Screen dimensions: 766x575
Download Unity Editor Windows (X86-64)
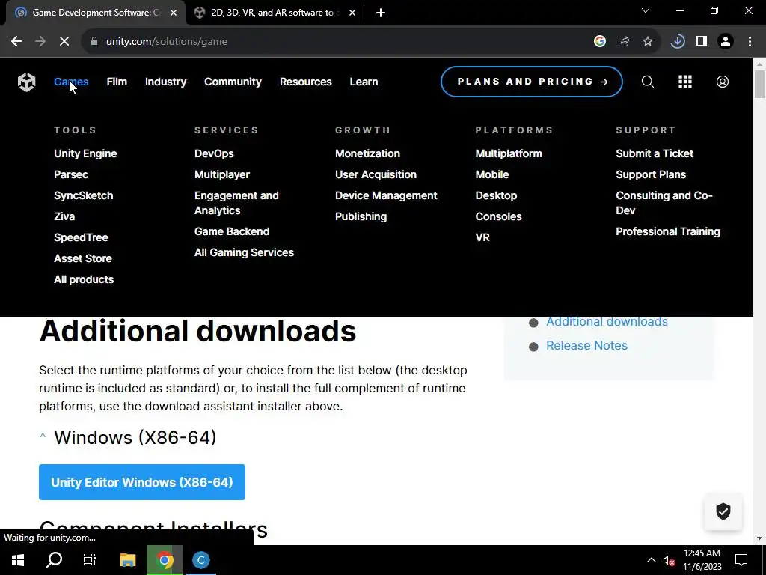pos(142,482)
